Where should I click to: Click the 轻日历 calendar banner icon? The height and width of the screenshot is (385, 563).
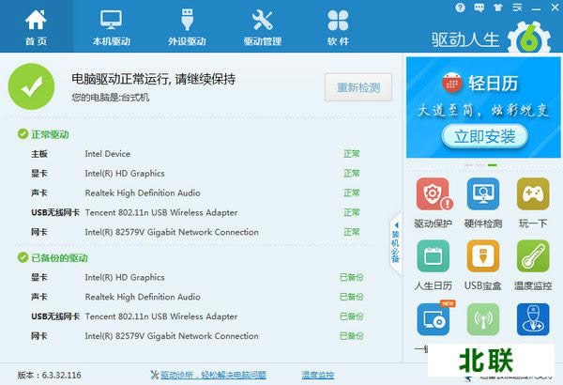click(x=451, y=83)
